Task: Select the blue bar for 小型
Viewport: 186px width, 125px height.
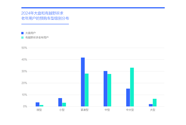Action: 60,102
